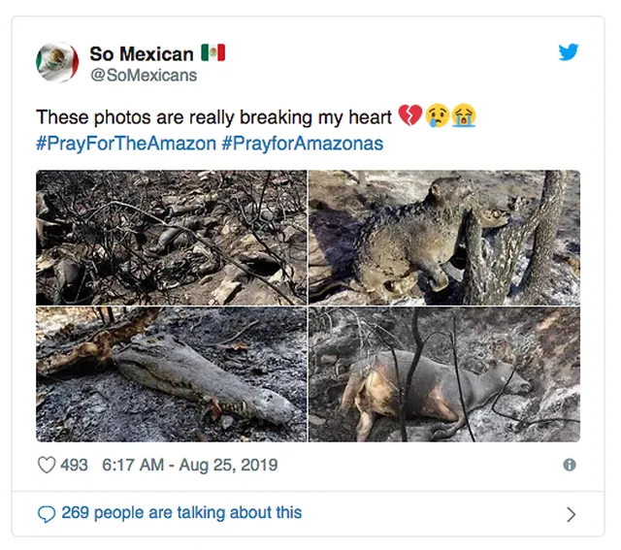Open So Mexican's profile avatar
This screenshot has height=550, width=621.
tap(57, 63)
